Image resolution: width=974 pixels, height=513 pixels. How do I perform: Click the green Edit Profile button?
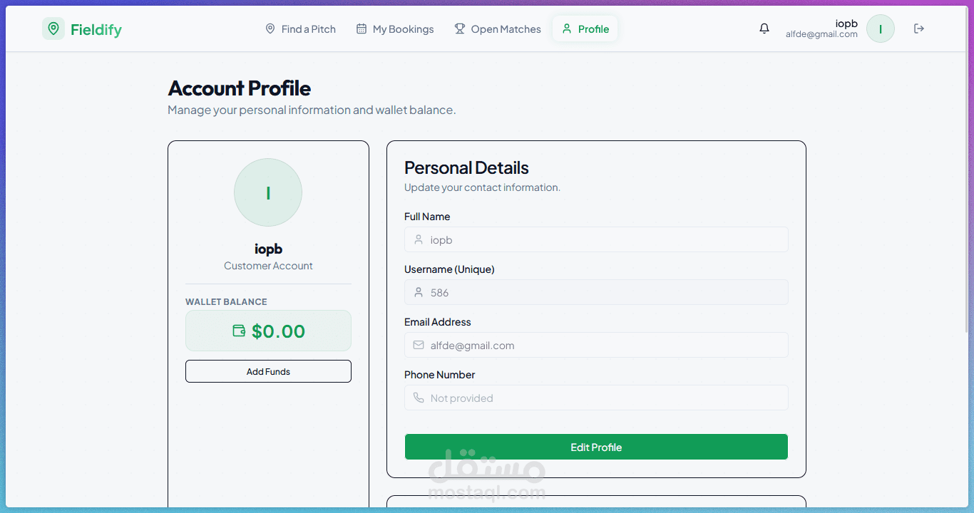(x=596, y=447)
